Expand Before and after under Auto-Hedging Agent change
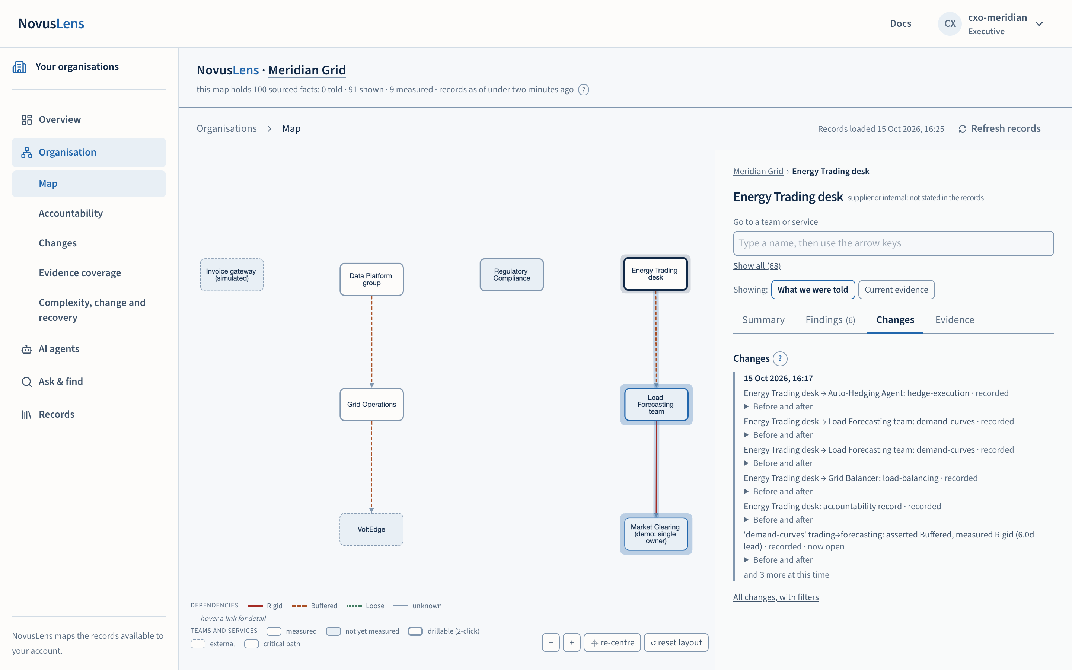This screenshot has height=670, width=1072. tap(778, 407)
